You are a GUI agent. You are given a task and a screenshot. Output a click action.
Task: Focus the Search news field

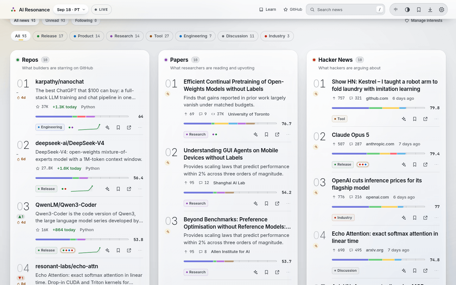(345, 9)
